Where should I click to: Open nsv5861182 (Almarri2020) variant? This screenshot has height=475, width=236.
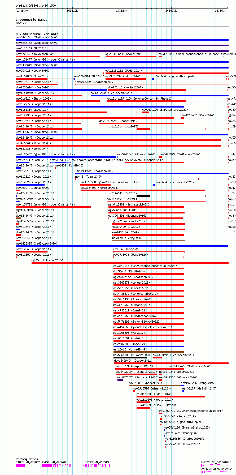click(133, 355)
